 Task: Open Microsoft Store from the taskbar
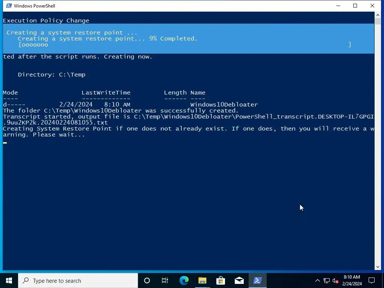click(x=220, y=280)
